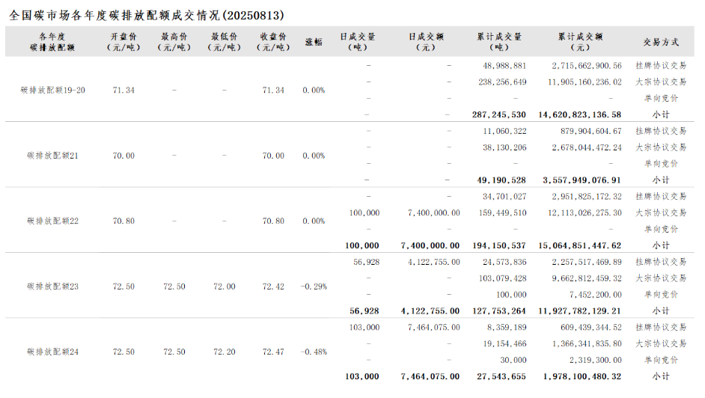The height and width of the screenshot is (398, 705).
Task: Select the 碳排放配额22 row label
Action: click(52, 221)
